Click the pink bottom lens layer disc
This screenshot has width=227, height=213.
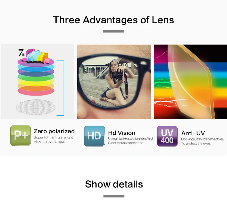[36, 92]
